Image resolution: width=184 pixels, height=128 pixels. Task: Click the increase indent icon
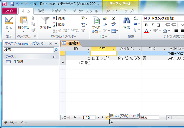click(167, 25)
